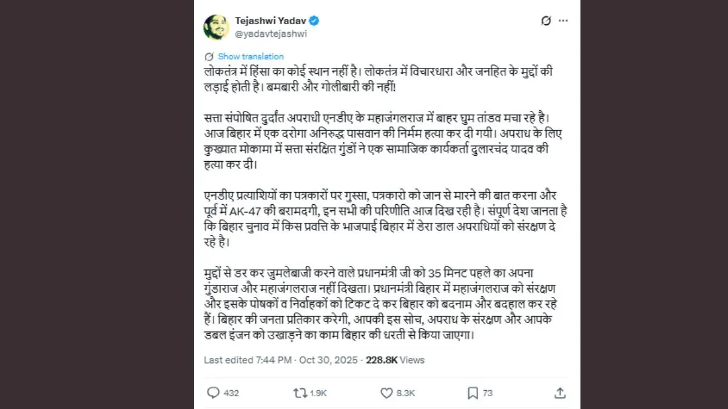The height and width of the screenshot is (409, 728).
Task: Click the share upload icon
Action: (559, 393)
